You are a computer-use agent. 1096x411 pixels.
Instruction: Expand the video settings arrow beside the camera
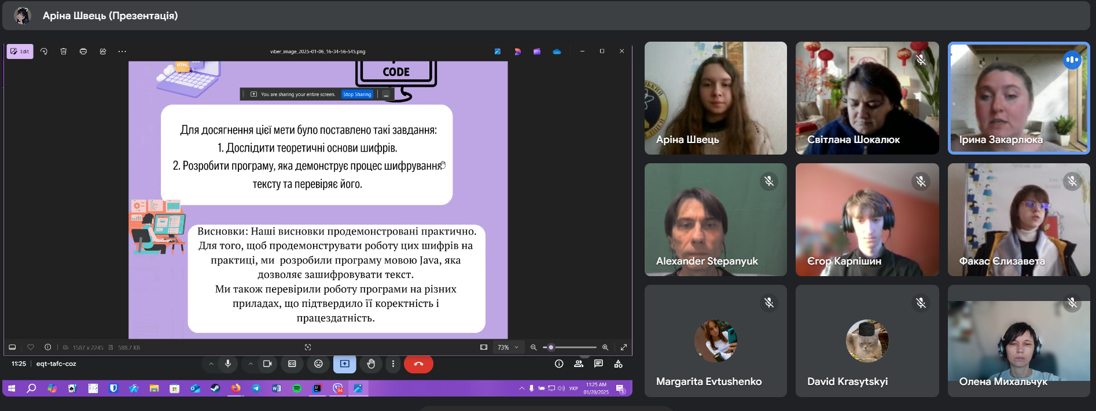[x=251, y=364]
